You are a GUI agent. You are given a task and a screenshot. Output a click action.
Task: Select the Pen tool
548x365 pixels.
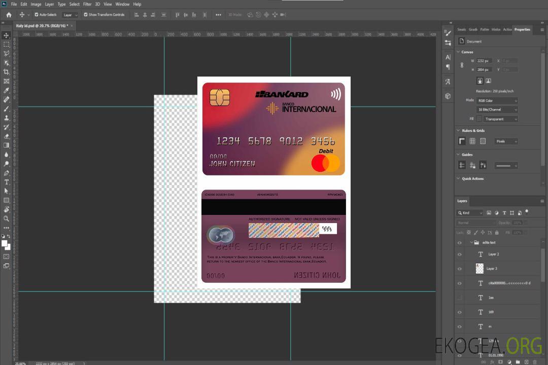pyautogui.click(x=6, y=173)
